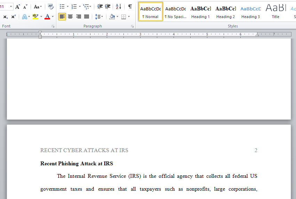Click the text "Internal Revenue Service"

(x=97, y=176)
